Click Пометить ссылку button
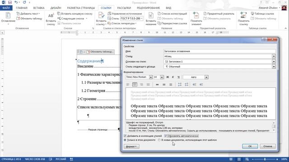Image resolution: width=289 pixels, height=162 pixels. pyautogui.click(x=243, y=19)
